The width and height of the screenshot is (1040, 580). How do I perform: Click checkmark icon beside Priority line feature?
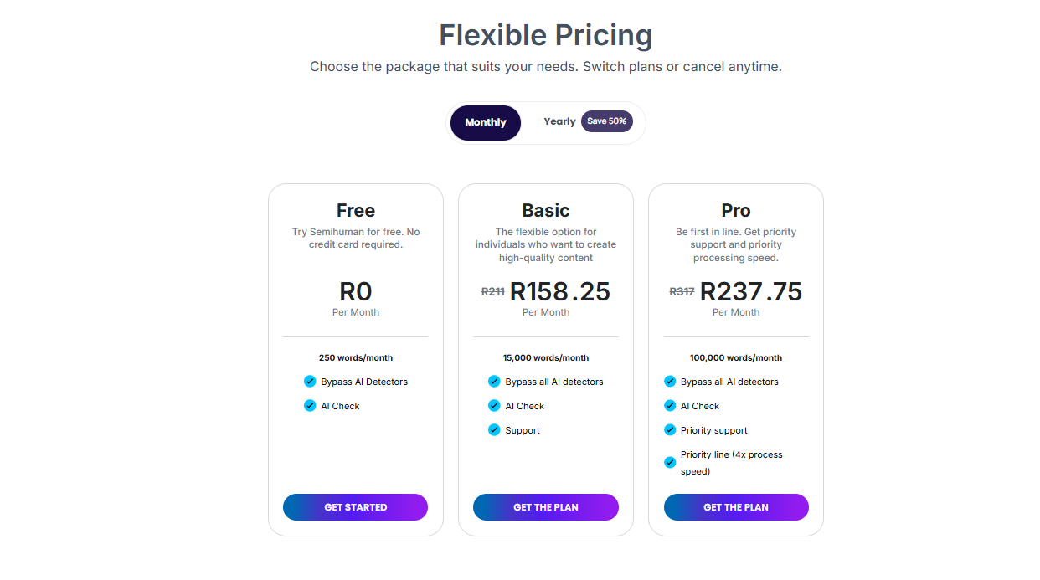pyautogui.click(x=670, y=463)
